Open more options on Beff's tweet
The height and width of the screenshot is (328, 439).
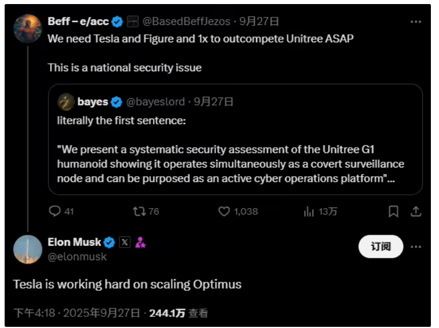click(415, 22)
